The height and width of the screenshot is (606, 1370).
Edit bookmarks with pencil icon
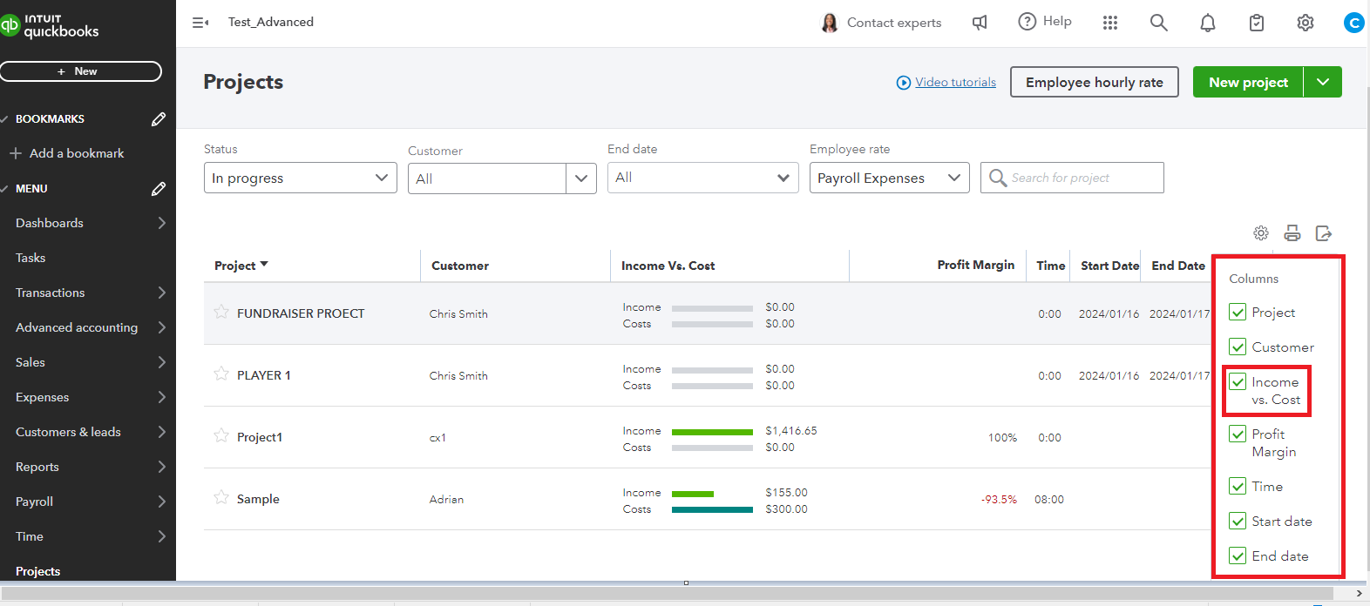tap(158, 119)
